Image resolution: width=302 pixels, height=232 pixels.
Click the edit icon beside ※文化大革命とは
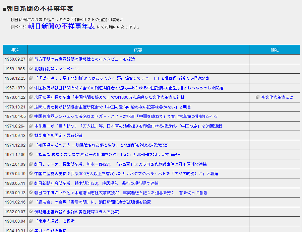[257, 97]
